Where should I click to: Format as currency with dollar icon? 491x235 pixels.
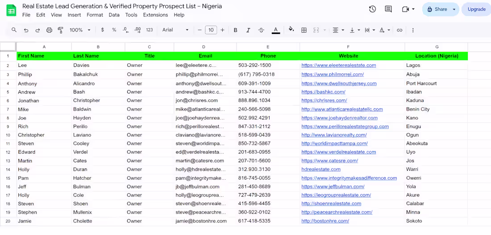[x=103, y=30]
